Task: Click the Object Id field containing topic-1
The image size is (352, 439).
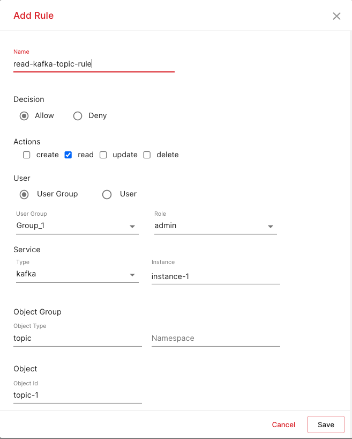Action: 77,396
